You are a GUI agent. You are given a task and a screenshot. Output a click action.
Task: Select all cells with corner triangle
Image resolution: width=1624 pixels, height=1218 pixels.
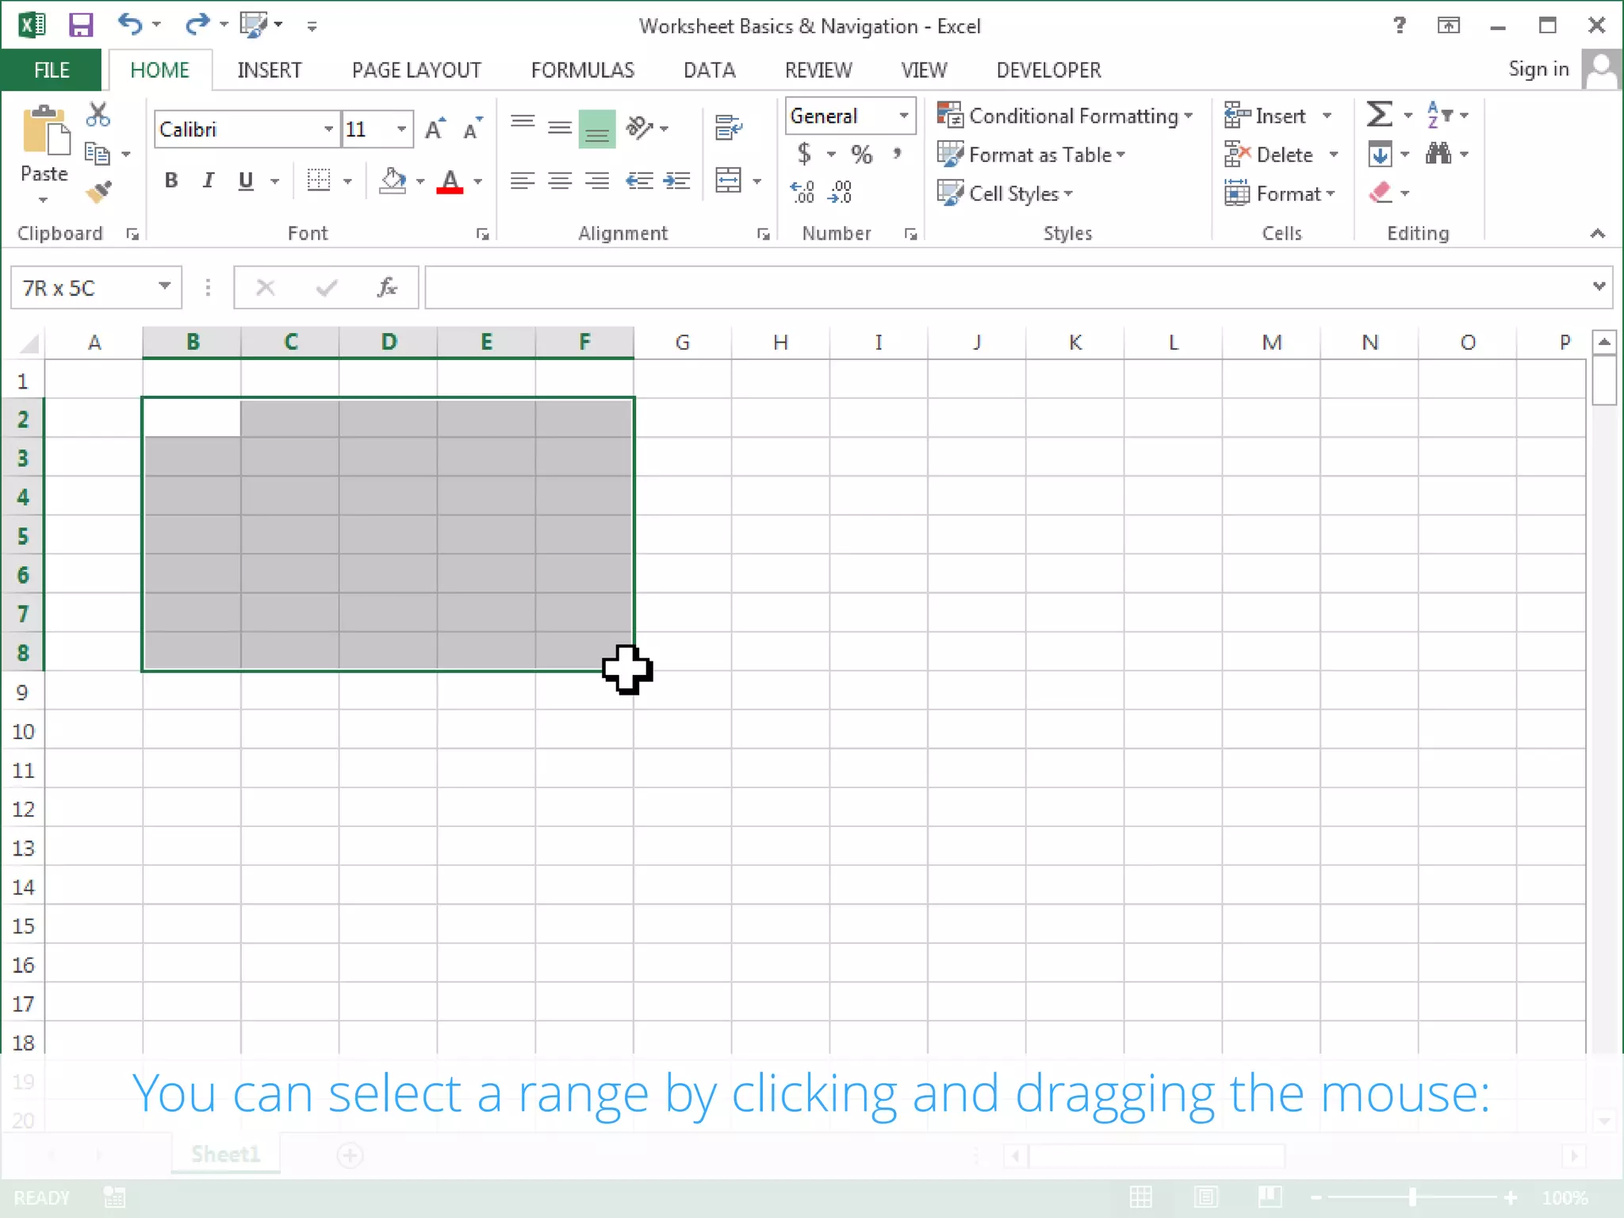click(29, 343)
